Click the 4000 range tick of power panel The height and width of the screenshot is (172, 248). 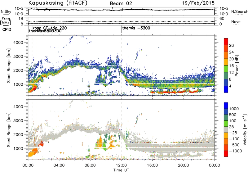click(18, 43)
